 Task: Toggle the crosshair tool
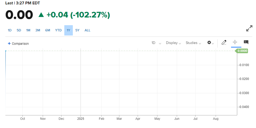[x=235, y=42]
